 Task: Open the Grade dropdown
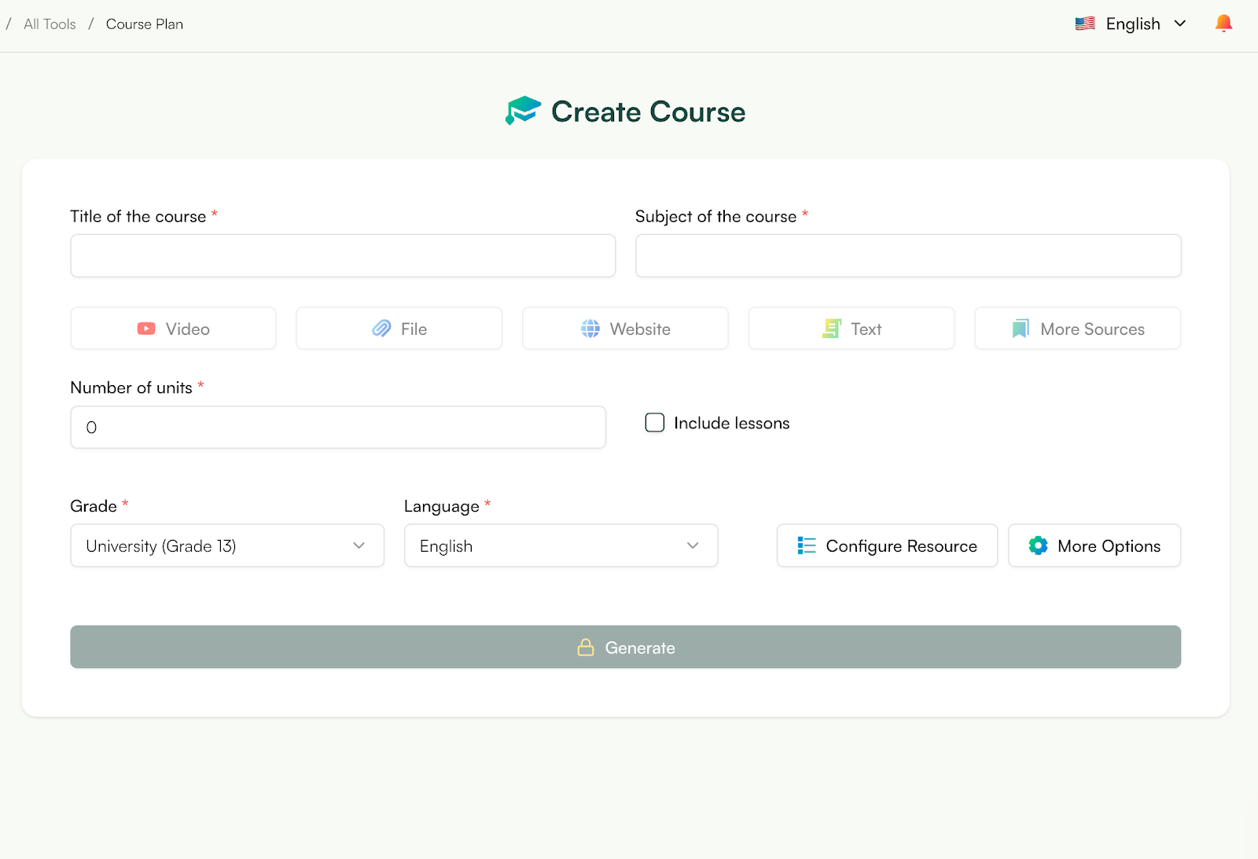(226, 545)
